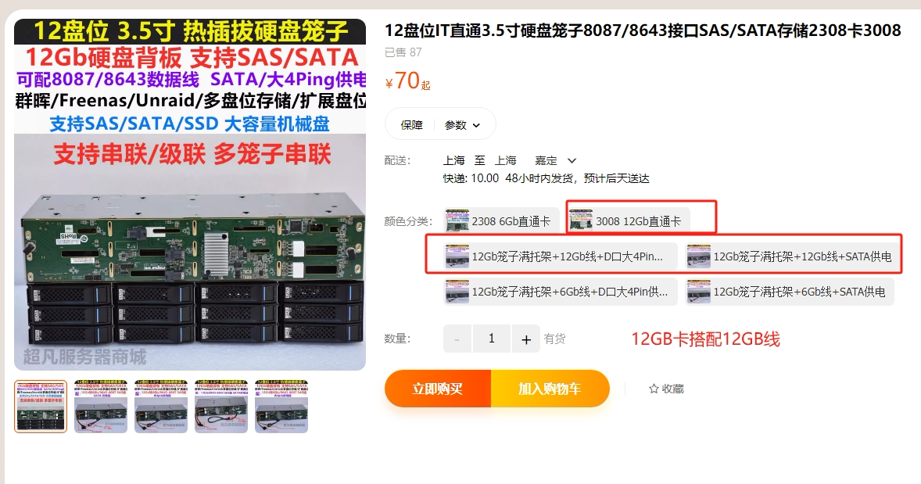Screen dimensions: 921x484
Task: Select the third product thumbnail
Action: [161, 407]
